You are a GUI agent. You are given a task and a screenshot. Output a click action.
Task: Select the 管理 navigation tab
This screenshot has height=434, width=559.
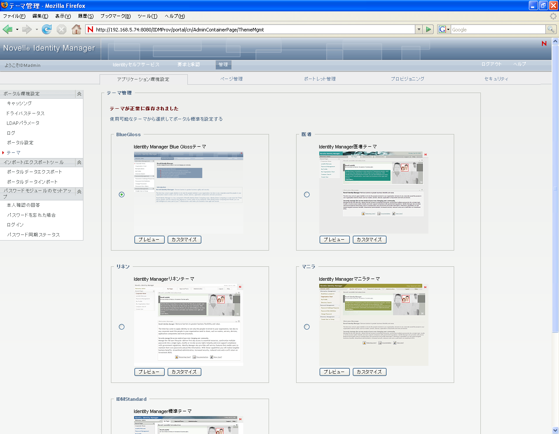tap(223, 65)
